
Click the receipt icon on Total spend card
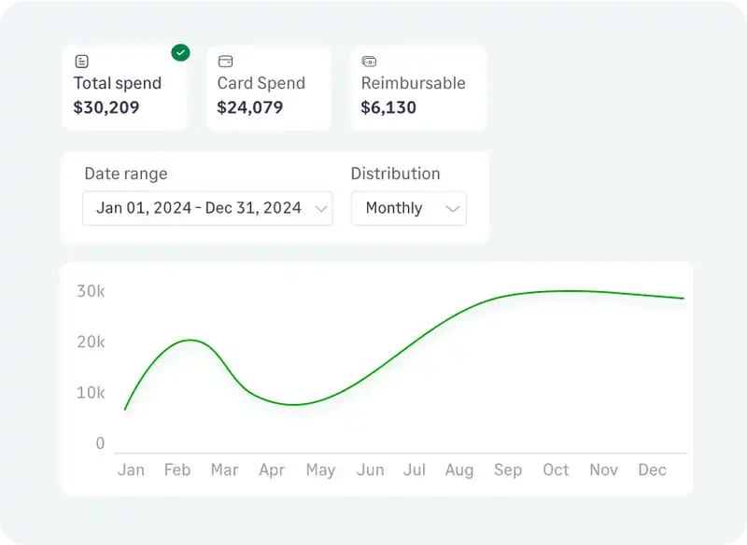click(x=81, y=60)
